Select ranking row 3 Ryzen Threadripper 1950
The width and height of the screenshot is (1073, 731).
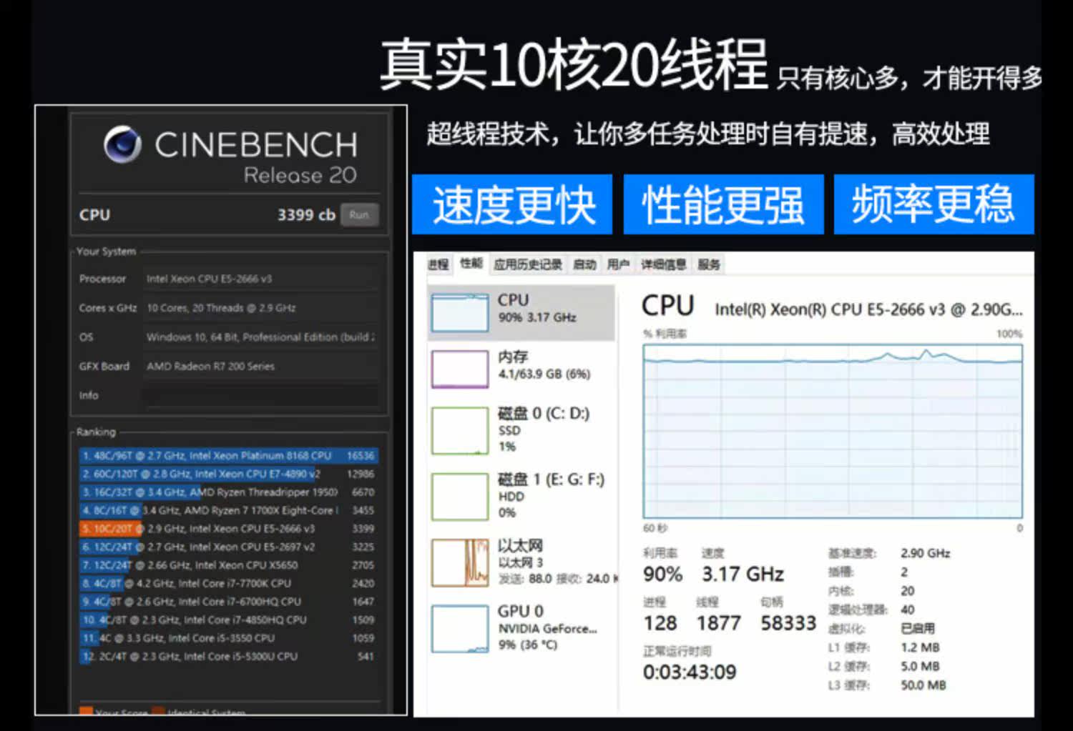pyautogui.click(x=228, y=492)
